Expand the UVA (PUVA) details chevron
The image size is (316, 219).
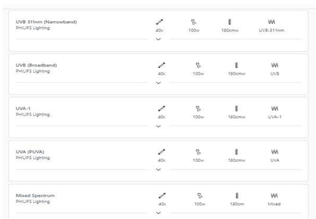[x=159, y=170]
